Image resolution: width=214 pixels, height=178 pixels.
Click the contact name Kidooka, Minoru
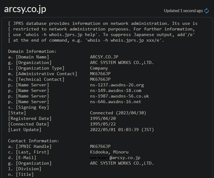109,152
